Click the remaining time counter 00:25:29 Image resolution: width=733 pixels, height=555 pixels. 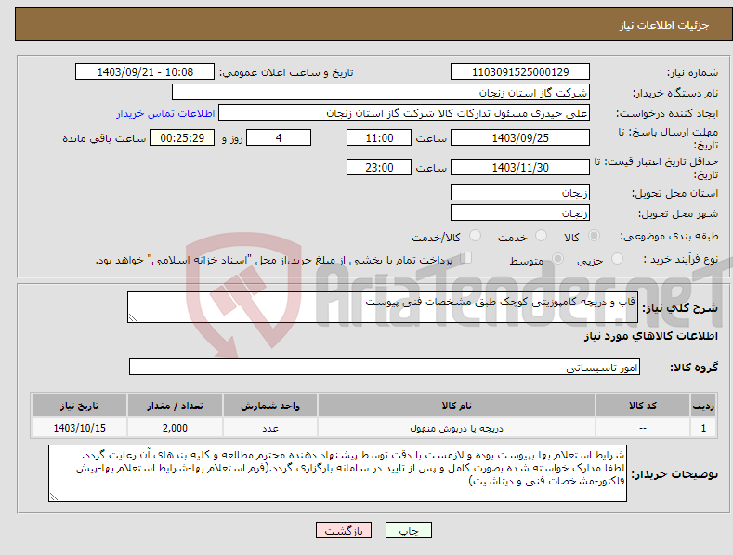coord(182,137)
